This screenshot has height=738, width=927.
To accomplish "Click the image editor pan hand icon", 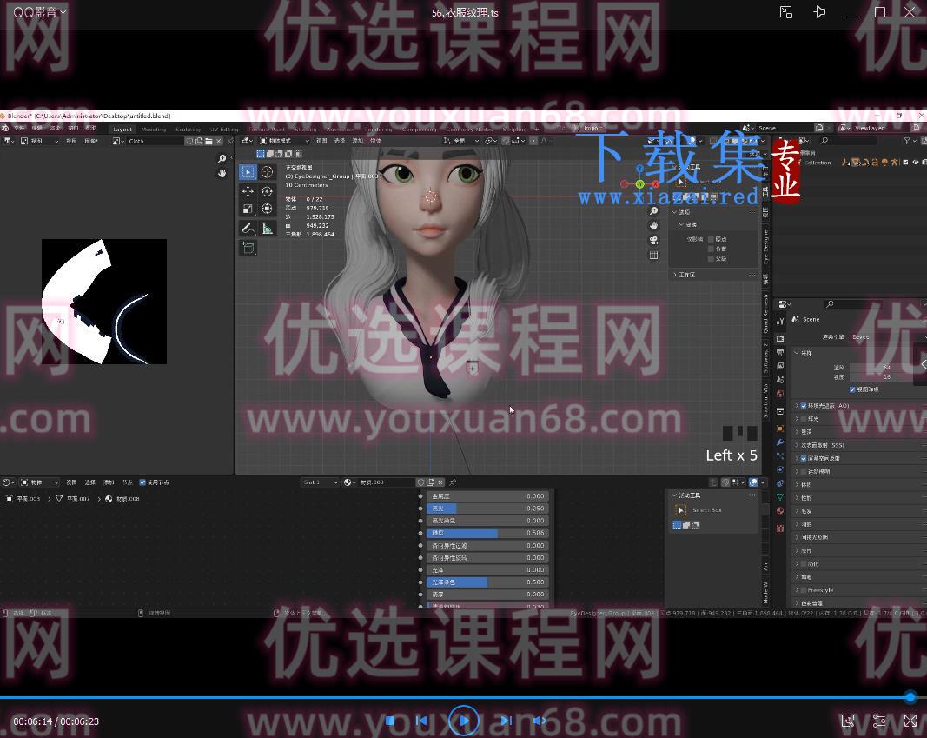I will pos(222,173).
